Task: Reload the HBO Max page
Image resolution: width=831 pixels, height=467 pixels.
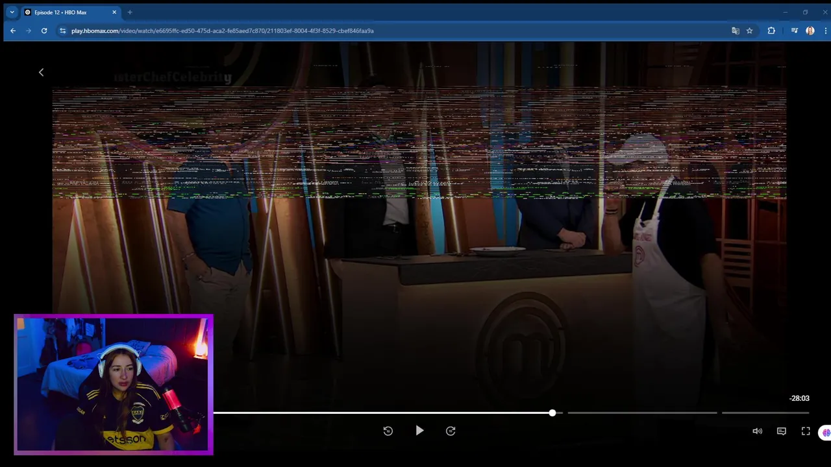Action: [x=44, y=30]
